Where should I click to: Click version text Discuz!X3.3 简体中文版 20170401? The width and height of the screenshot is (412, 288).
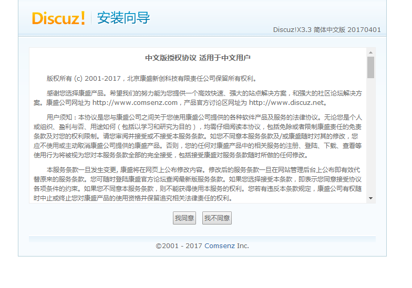coord(327,29)
